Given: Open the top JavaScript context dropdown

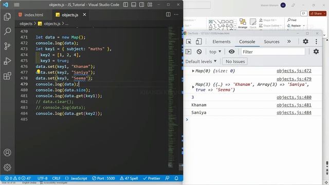Looking at the screenshot, I should pyautogui.click(x=215, y=51).
